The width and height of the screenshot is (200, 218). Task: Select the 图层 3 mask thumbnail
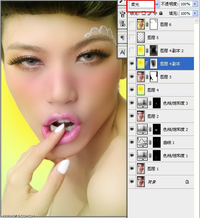coord(154,77)
